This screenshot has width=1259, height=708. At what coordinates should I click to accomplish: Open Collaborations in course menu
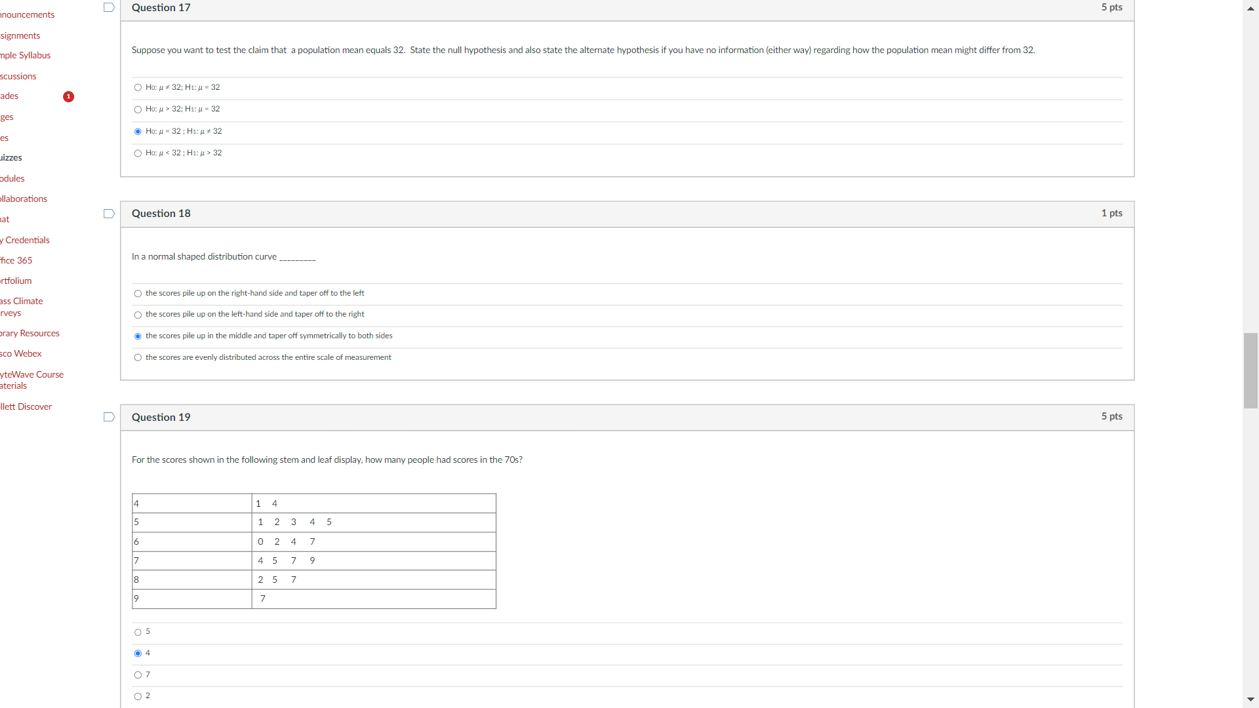[24, 199]
